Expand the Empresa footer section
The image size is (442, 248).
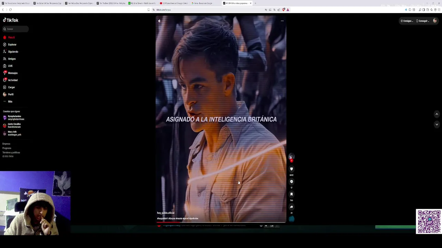coord(6,144)
